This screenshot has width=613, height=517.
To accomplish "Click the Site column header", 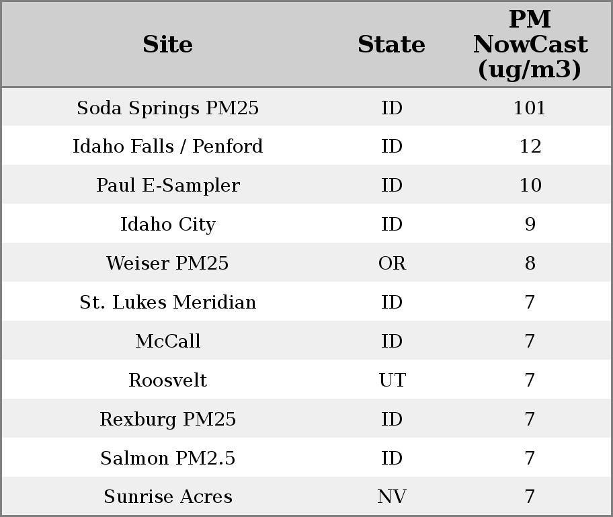I will click(167, 44).
